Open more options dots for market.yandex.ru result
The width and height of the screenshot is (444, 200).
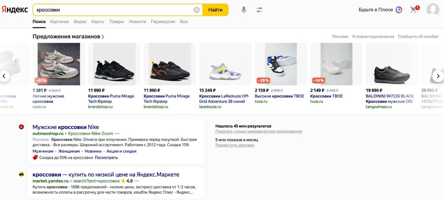click(137, 181)
